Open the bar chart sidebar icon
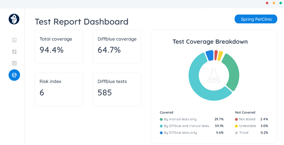 14,40
